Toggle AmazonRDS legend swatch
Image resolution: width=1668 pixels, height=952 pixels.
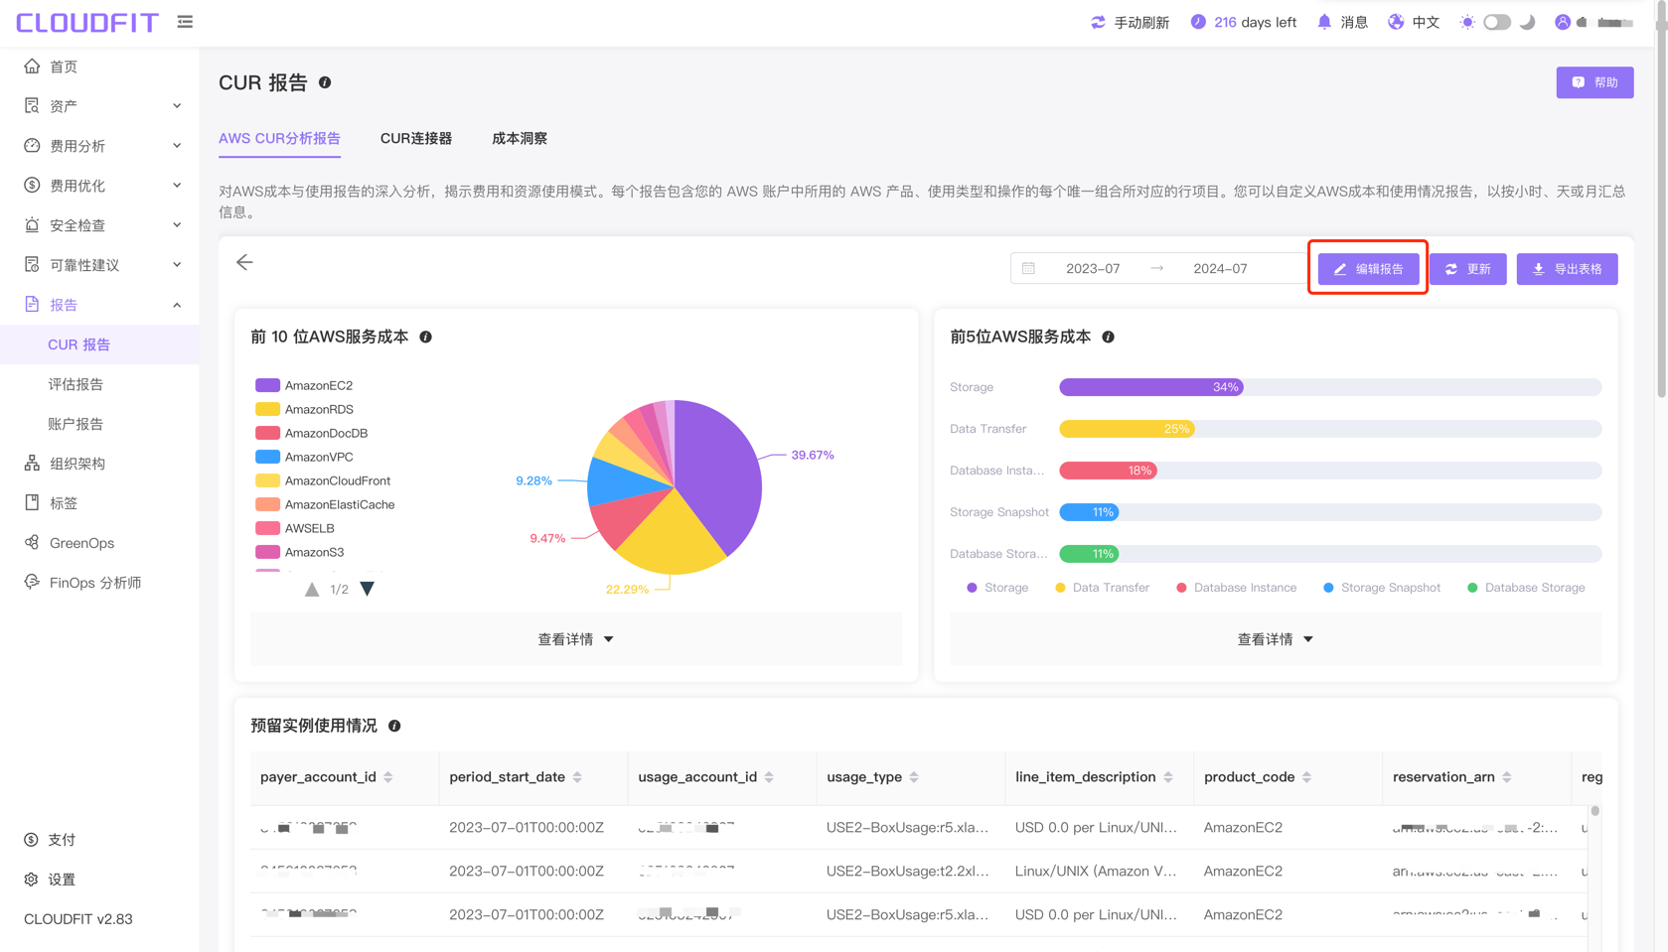[267, 409]
